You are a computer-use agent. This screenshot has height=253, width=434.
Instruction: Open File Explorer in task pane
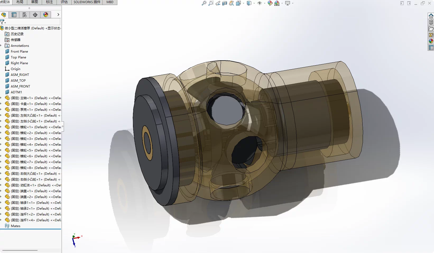tap(431, 29)
